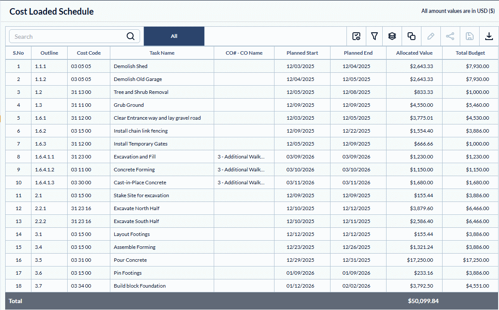Image resolution: width=499 pixels, height=310 pixels.
Task: Click the total amount $50,099.84
Action: [x=423, y=301]
